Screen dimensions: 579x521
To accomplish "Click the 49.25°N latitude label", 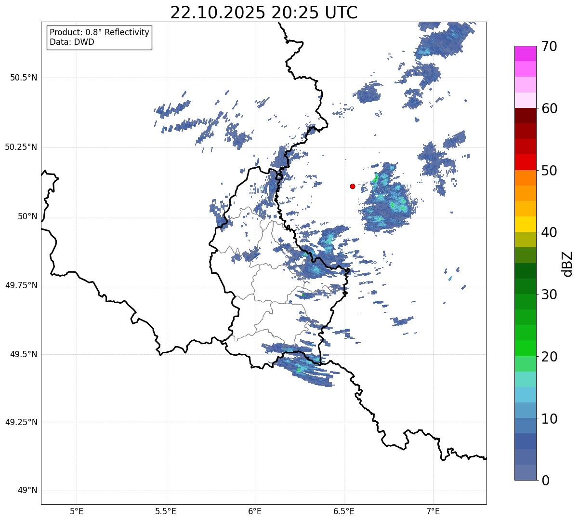I will (21, 423).
